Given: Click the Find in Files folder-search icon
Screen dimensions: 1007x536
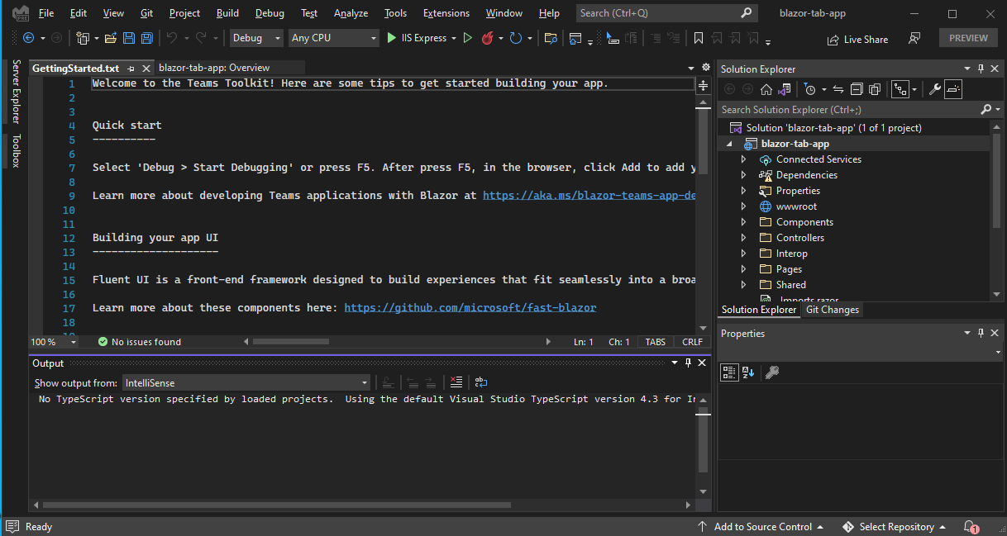Looking at the screenshot, I should point(551,38).
